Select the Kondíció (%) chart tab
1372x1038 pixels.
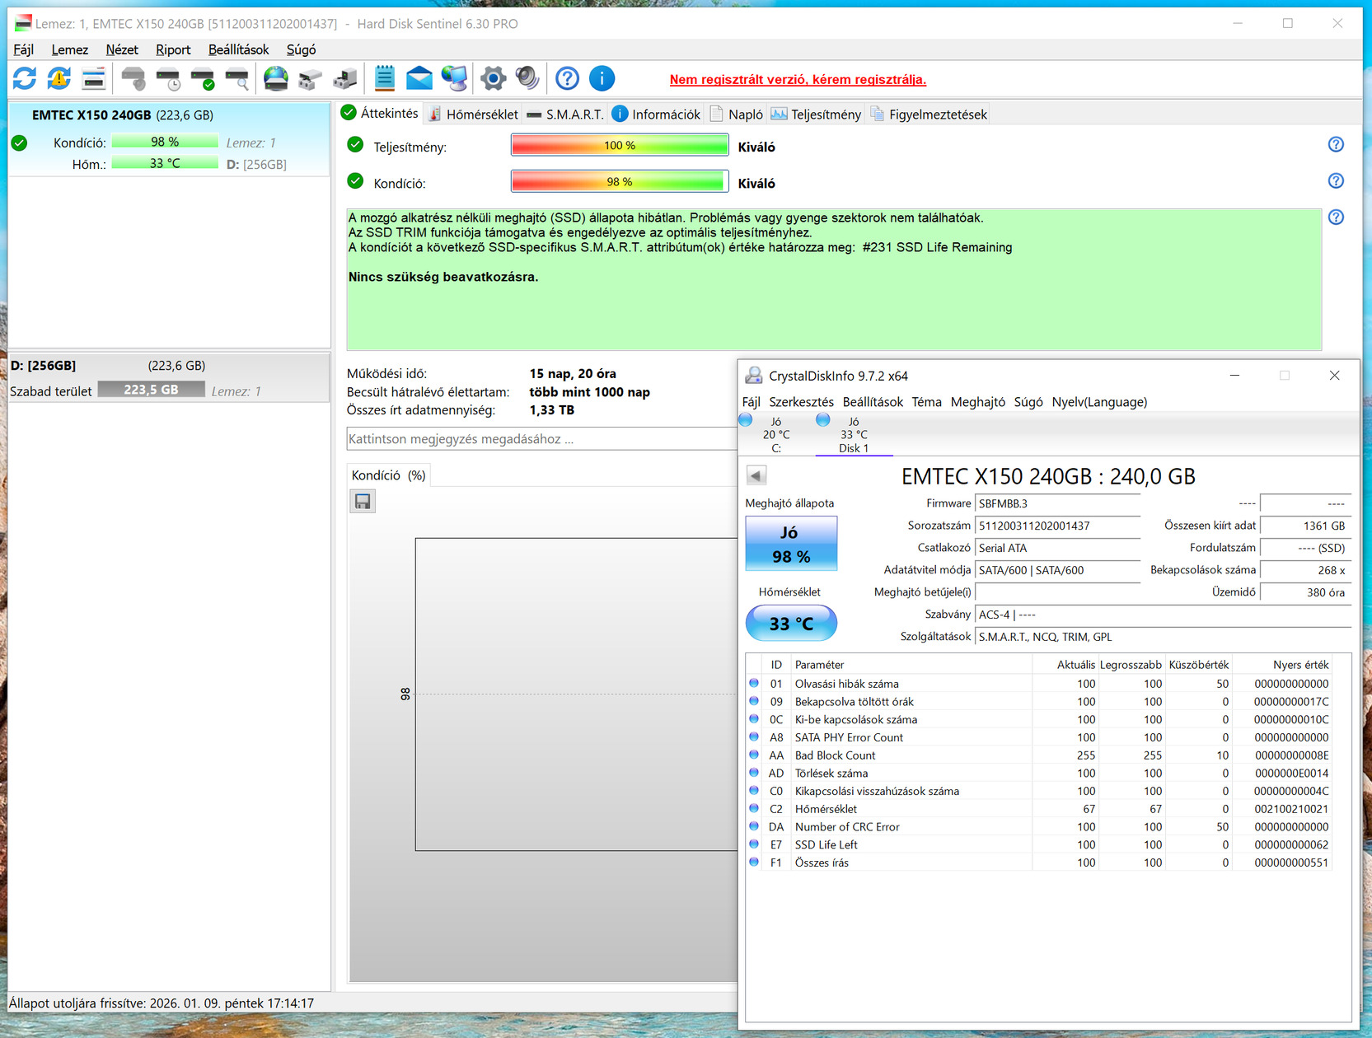[x=388, y=475]
